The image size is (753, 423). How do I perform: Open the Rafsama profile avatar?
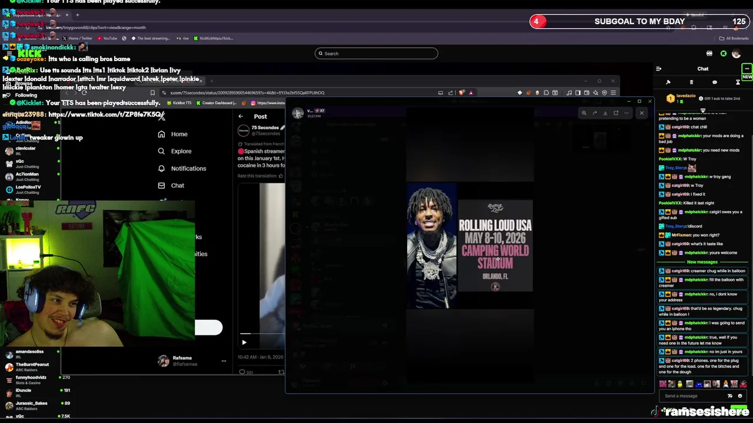(x=164, y=361)
